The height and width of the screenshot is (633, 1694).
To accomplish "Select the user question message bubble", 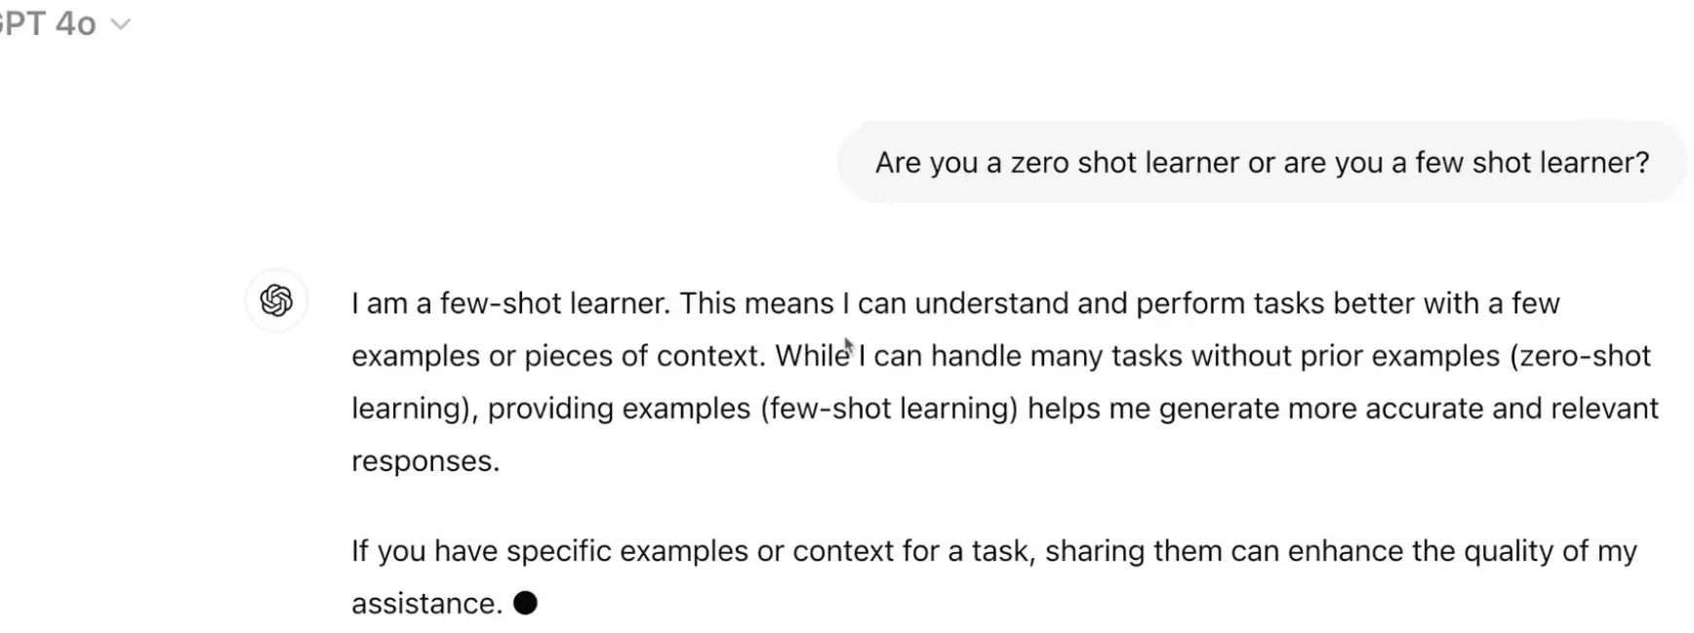I will 1261,162.
